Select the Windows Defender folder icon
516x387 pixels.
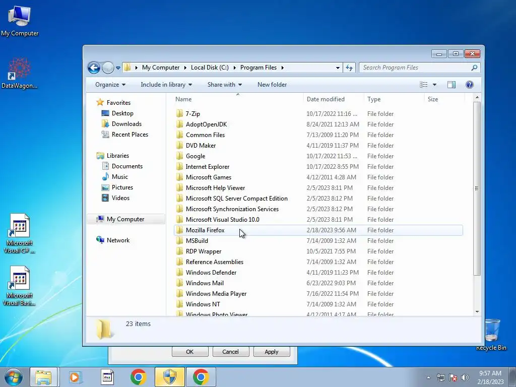179,273
